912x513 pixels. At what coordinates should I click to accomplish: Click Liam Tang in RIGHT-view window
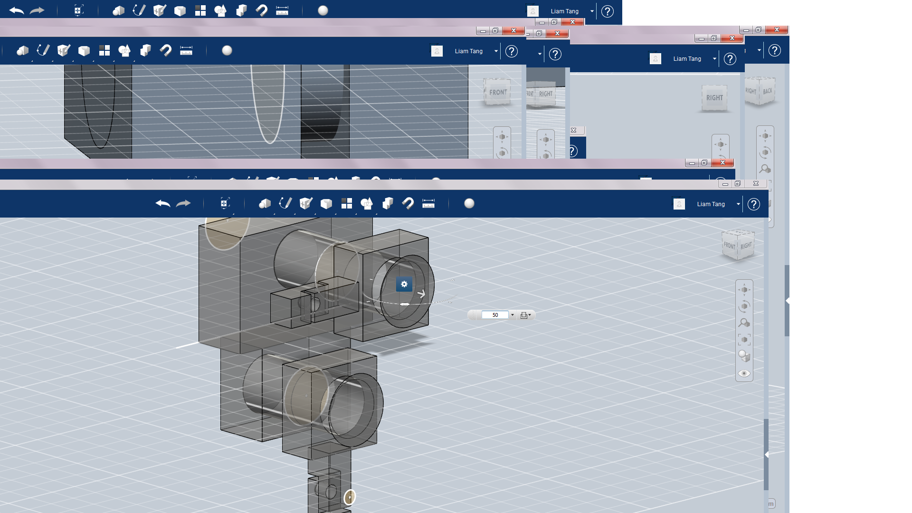687,59
